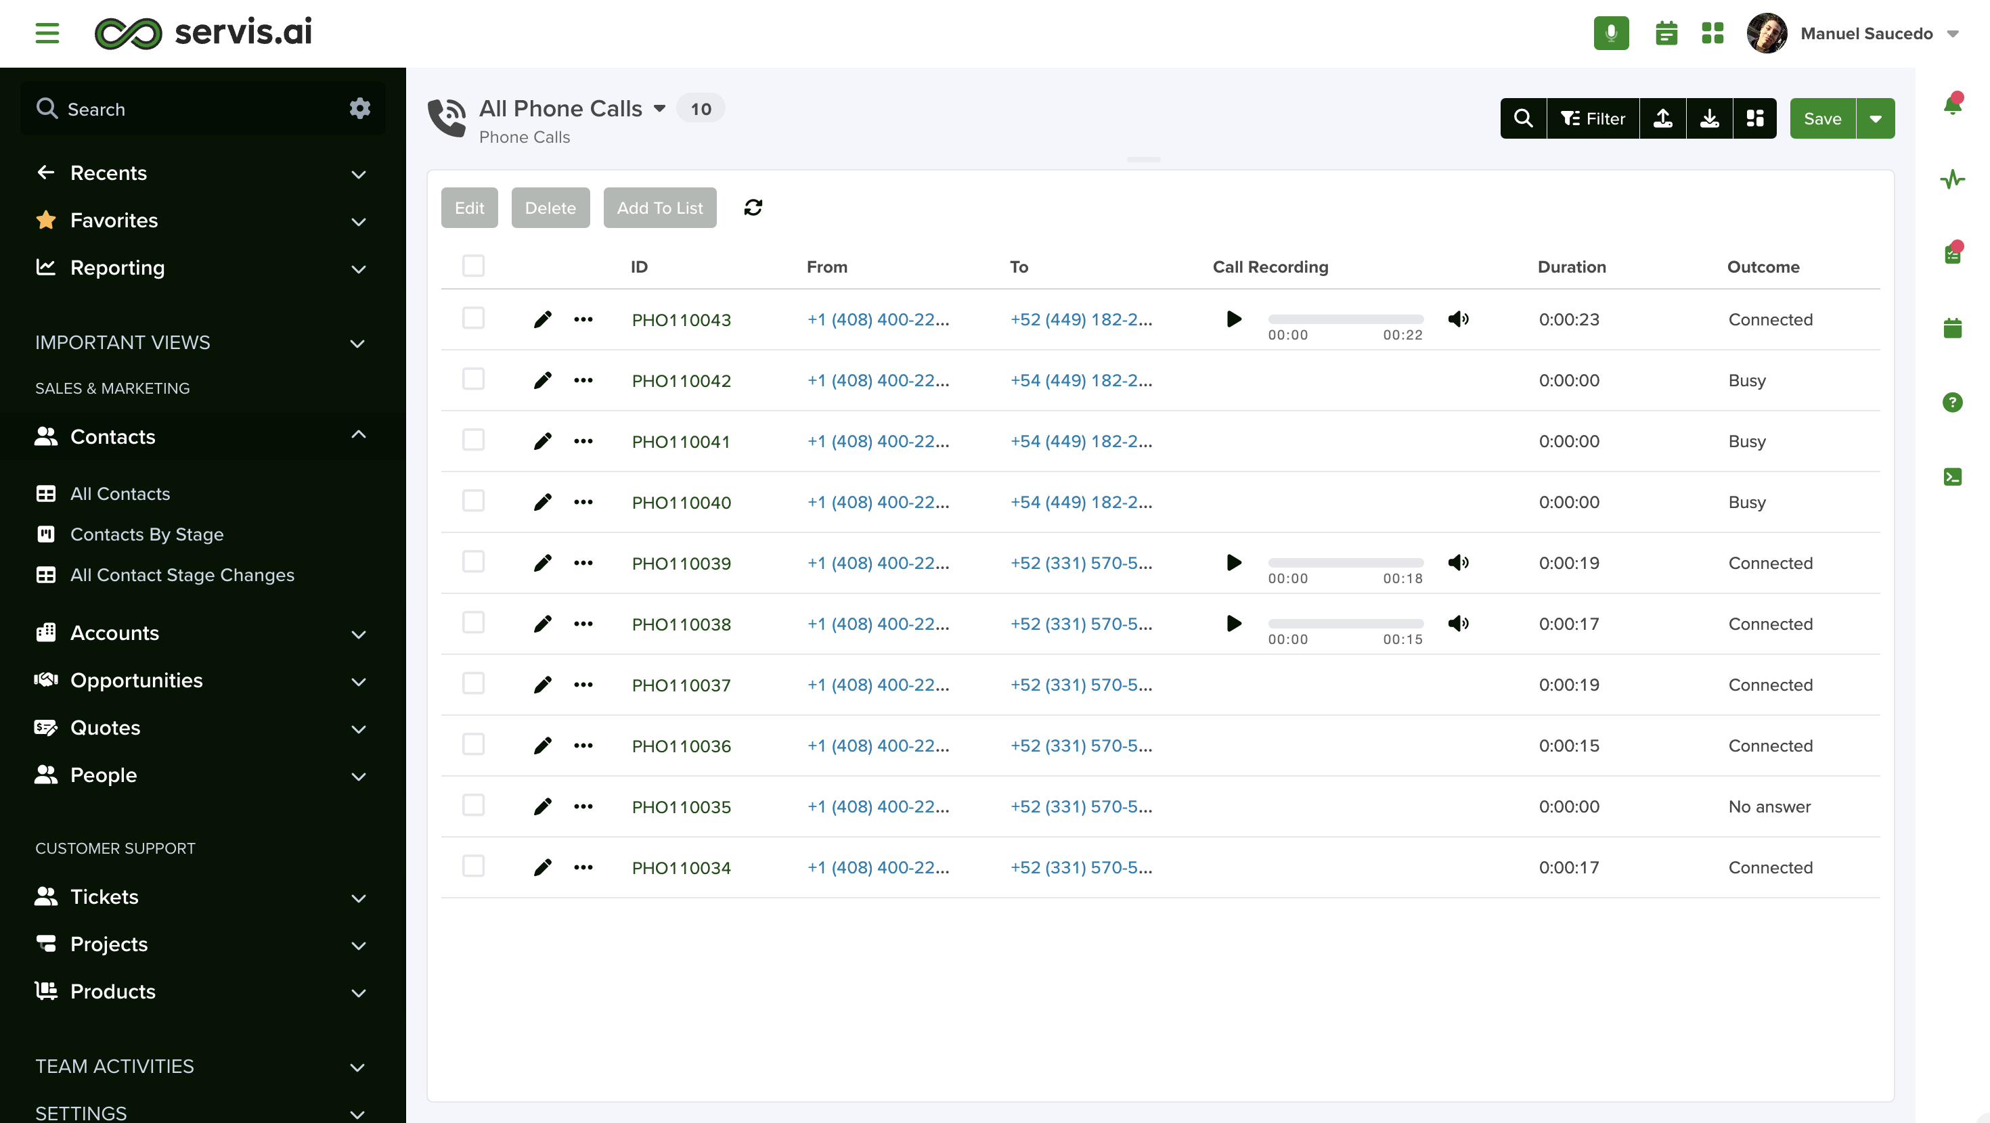
Task: Open To number link for PHO110035
Action: pyautogui.click(x=1081, y=806)
